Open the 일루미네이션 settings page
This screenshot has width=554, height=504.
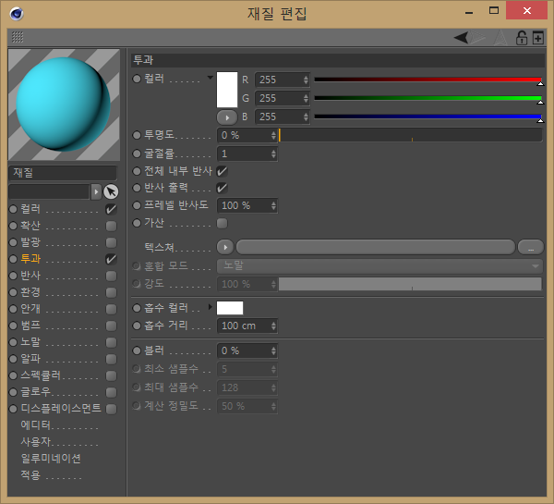click(51, 458)
